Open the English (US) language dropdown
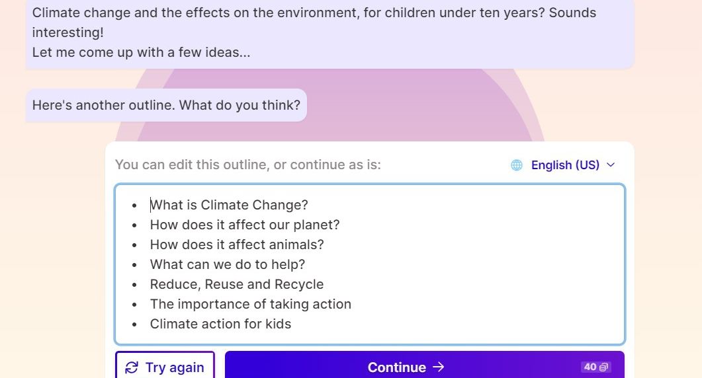This screenshot has height=378, width=702. (x=565, y=165)
